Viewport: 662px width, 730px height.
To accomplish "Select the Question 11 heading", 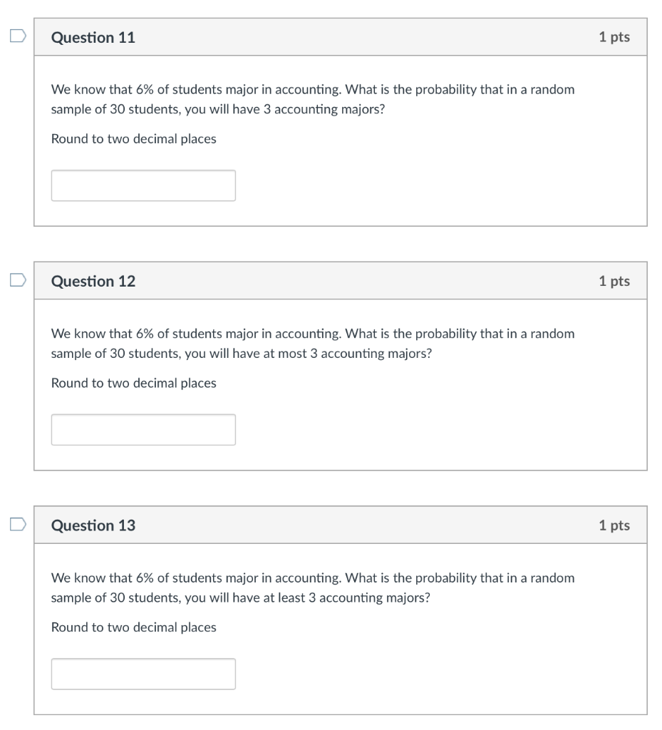I will [93, 37].
